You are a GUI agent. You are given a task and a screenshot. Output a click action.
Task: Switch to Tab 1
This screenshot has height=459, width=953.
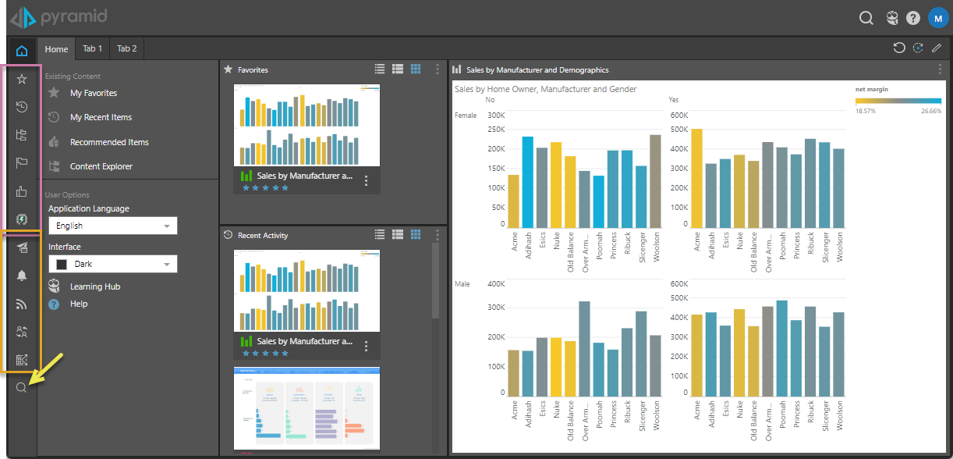tap(93, 48)
